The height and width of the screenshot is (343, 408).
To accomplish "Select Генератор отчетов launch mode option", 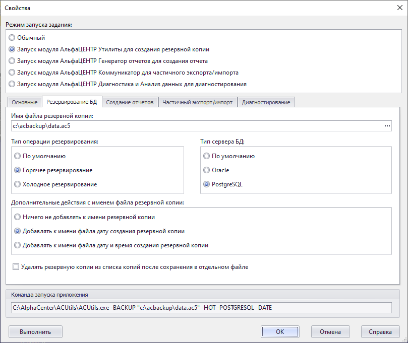I will 12,61.
